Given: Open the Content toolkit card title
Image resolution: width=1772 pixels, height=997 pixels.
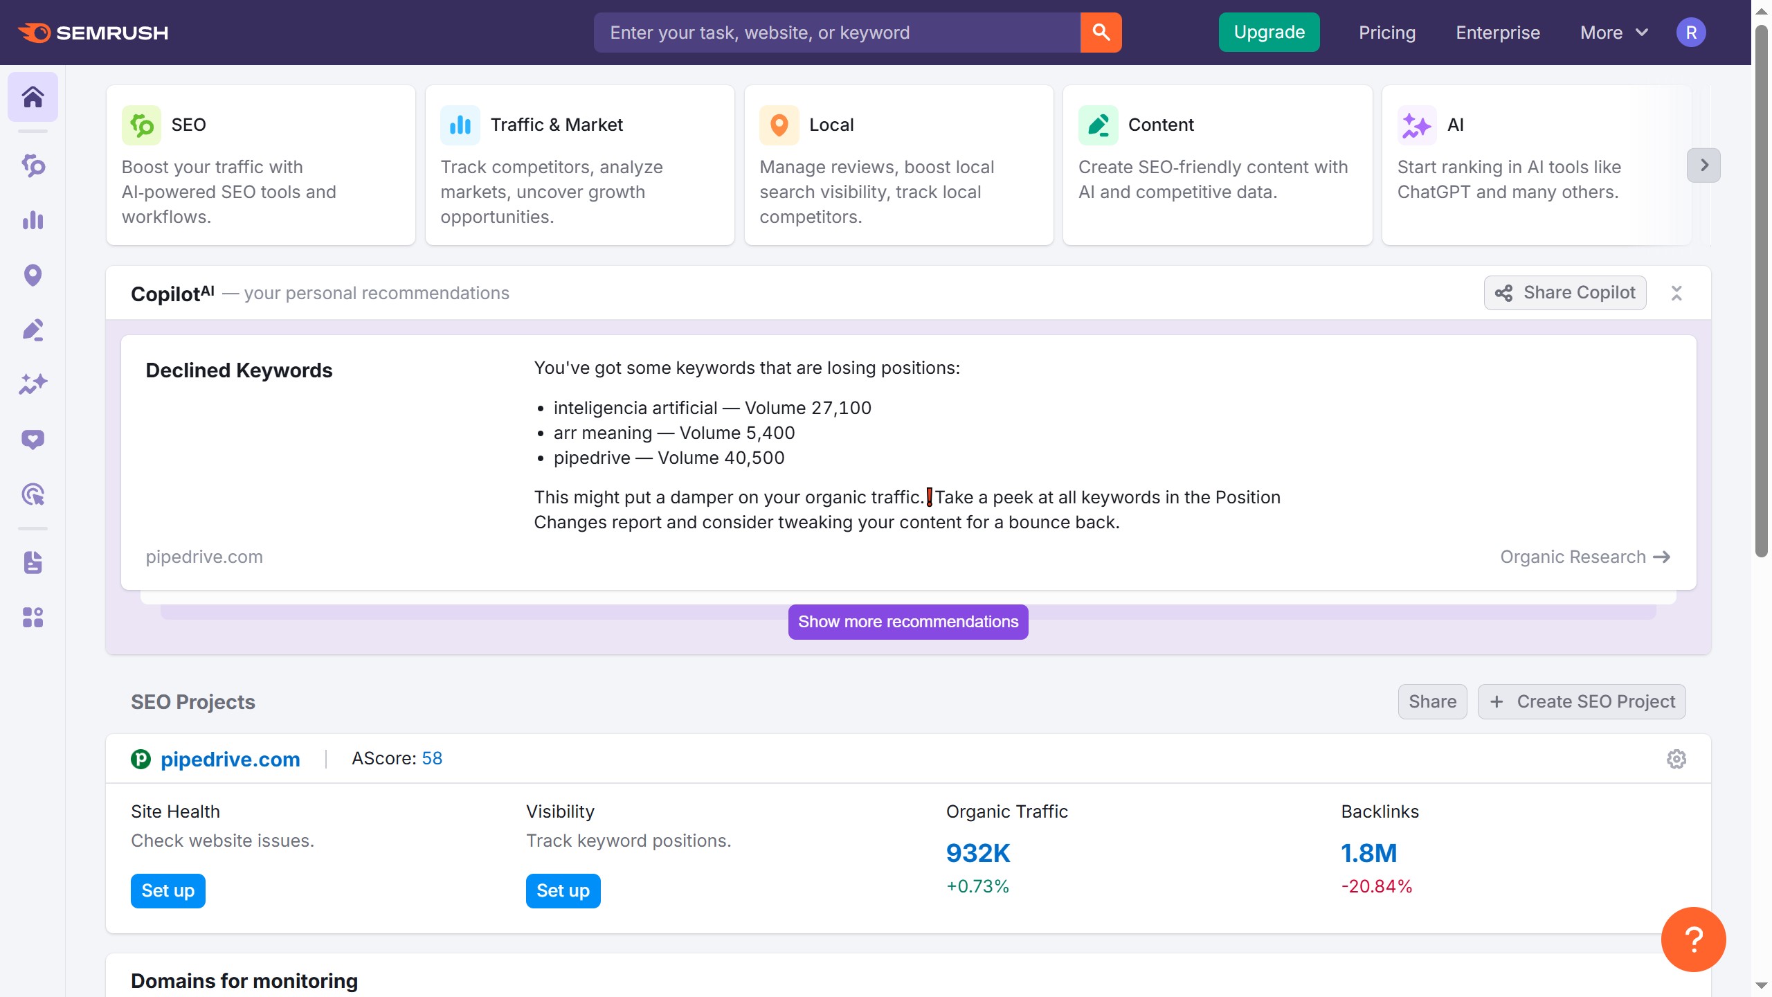Looking at the screenshot, I should tap(1161, 125).
